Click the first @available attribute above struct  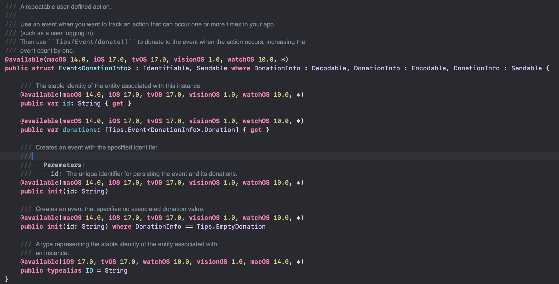(24, 59)
